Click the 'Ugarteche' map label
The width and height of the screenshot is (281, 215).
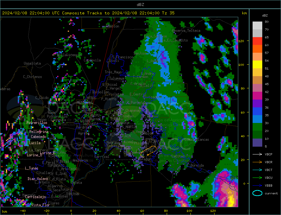84,144
